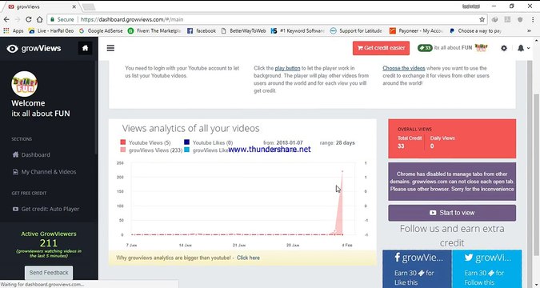Follow the play button link
540x288 pixels.
tap(287, 68)
